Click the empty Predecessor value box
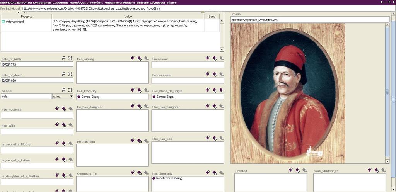 tap(188, 81)
